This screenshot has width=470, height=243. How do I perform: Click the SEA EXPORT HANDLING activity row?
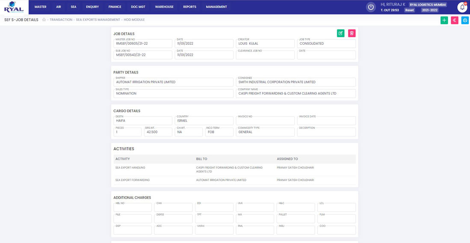click(x=235, y=170)
